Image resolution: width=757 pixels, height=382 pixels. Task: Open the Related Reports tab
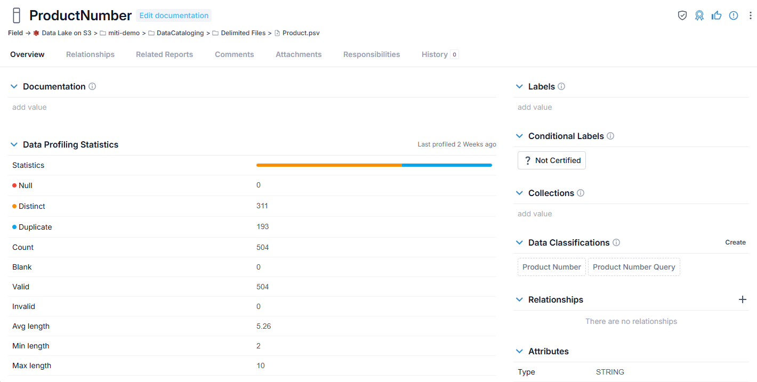164,54
